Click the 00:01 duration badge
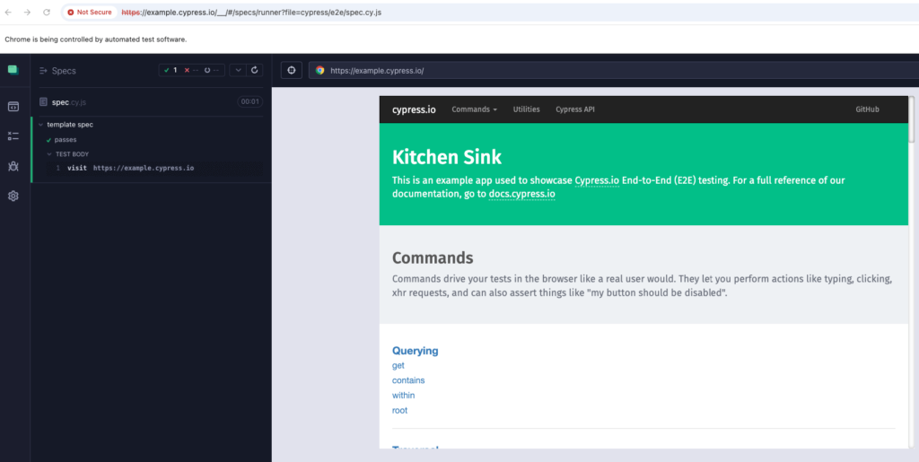Screen dimensions: 919x462 click(x=250, y=102)
